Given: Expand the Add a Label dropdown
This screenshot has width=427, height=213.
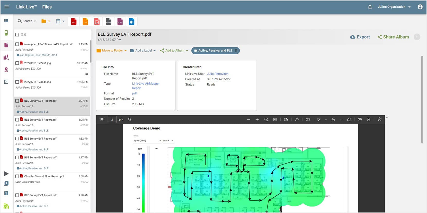Looking at the screenshot, I should 143,51.
